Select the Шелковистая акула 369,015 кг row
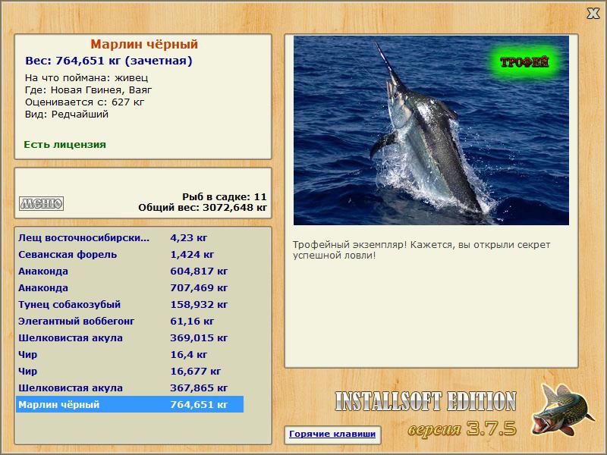This screenshot has height=455, width=607. point(130,337)
